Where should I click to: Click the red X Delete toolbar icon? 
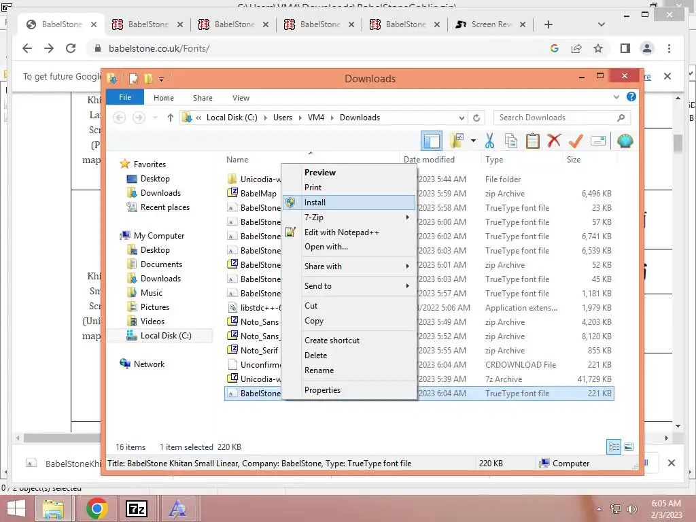[x=554, y=141]
